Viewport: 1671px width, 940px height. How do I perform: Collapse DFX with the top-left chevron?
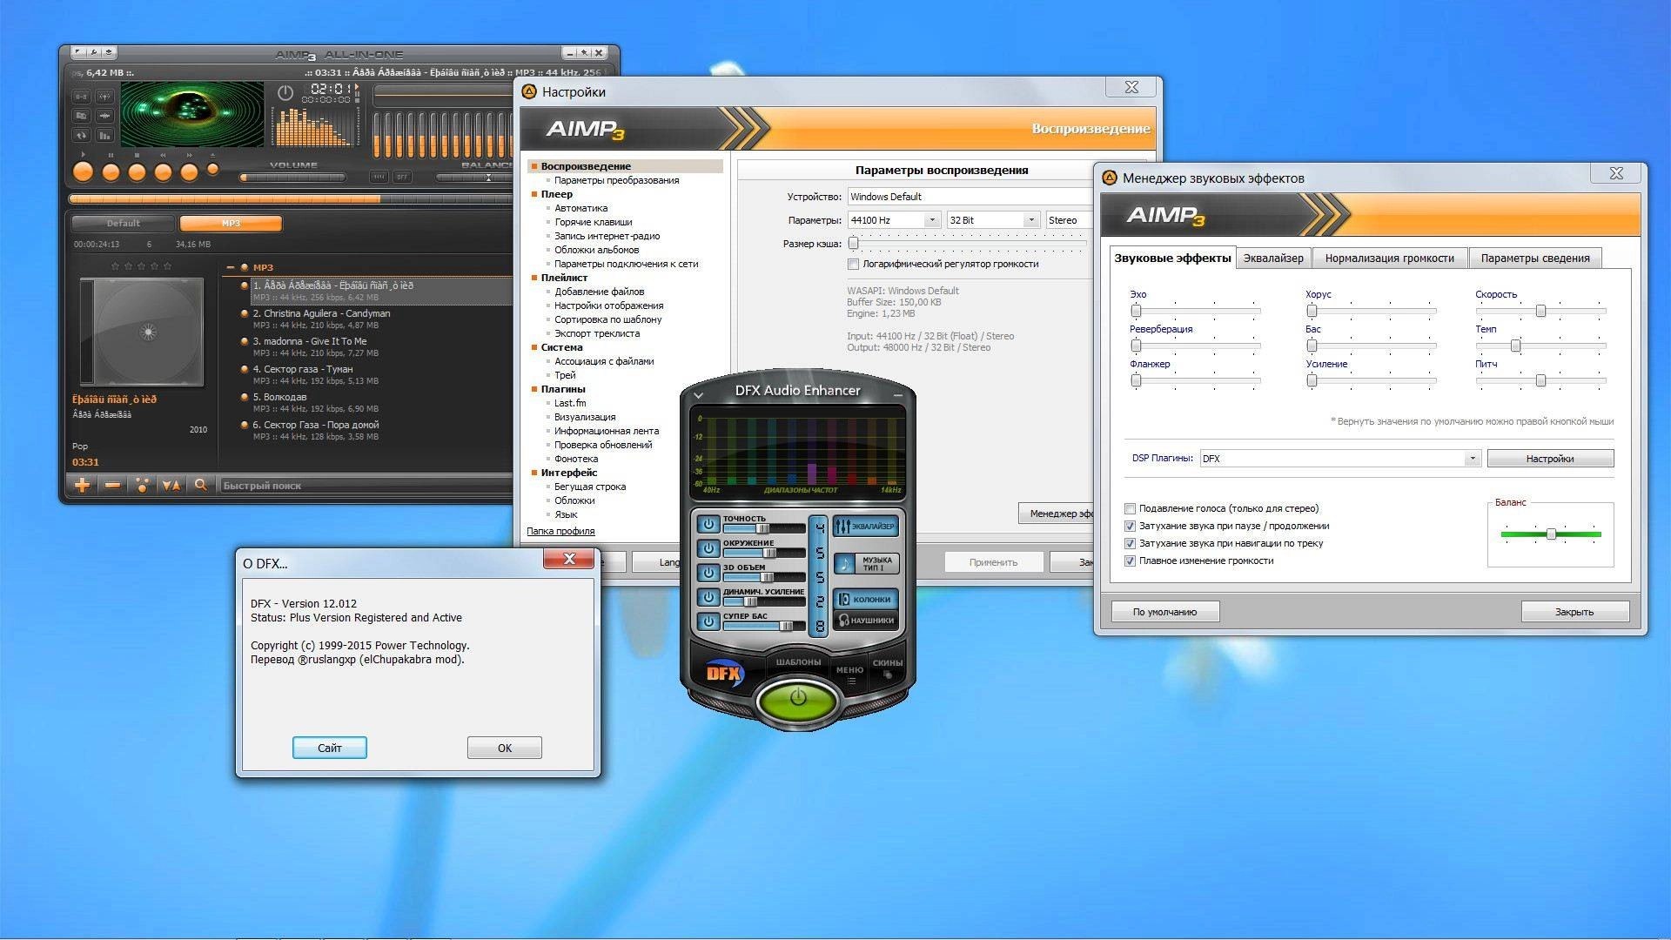pos(698,395)
